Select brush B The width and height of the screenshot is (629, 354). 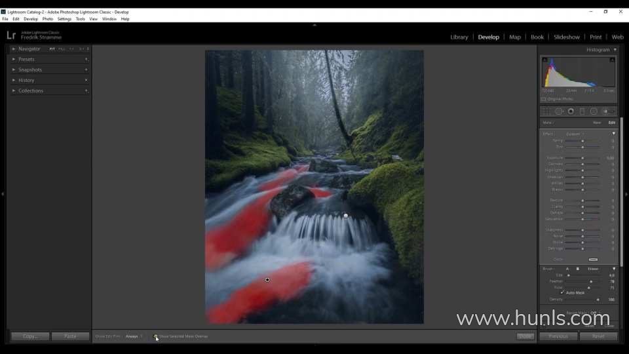(x=578, y=269)
